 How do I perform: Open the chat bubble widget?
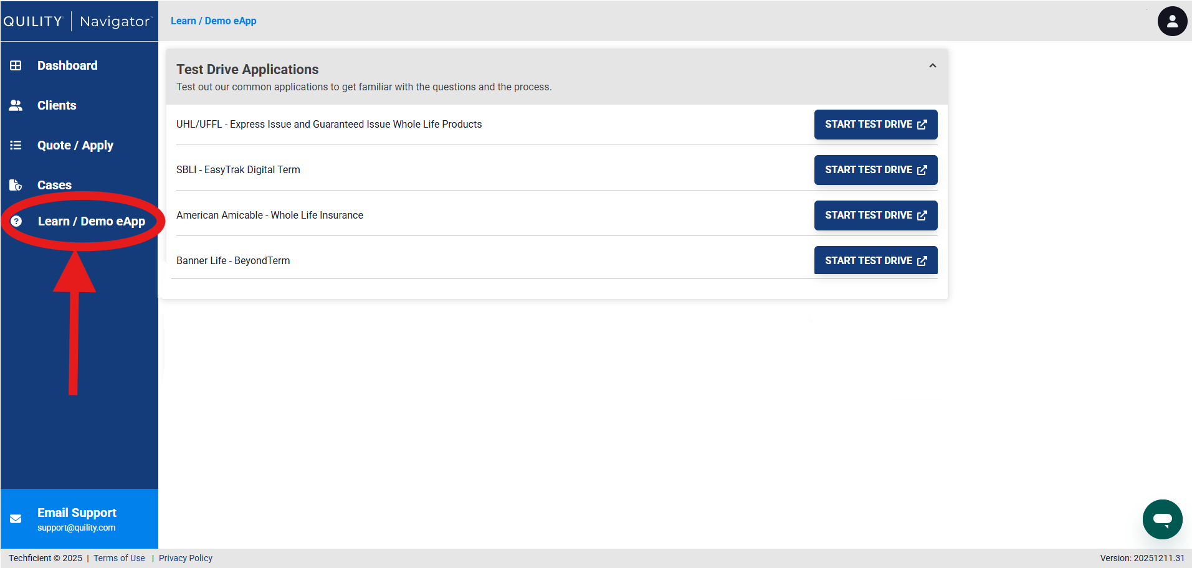(x=1162, y=519)
